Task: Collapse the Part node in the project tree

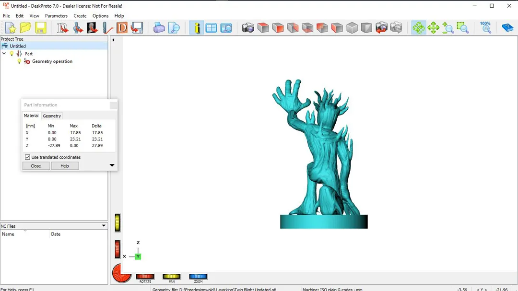Action: pos(4,54)
